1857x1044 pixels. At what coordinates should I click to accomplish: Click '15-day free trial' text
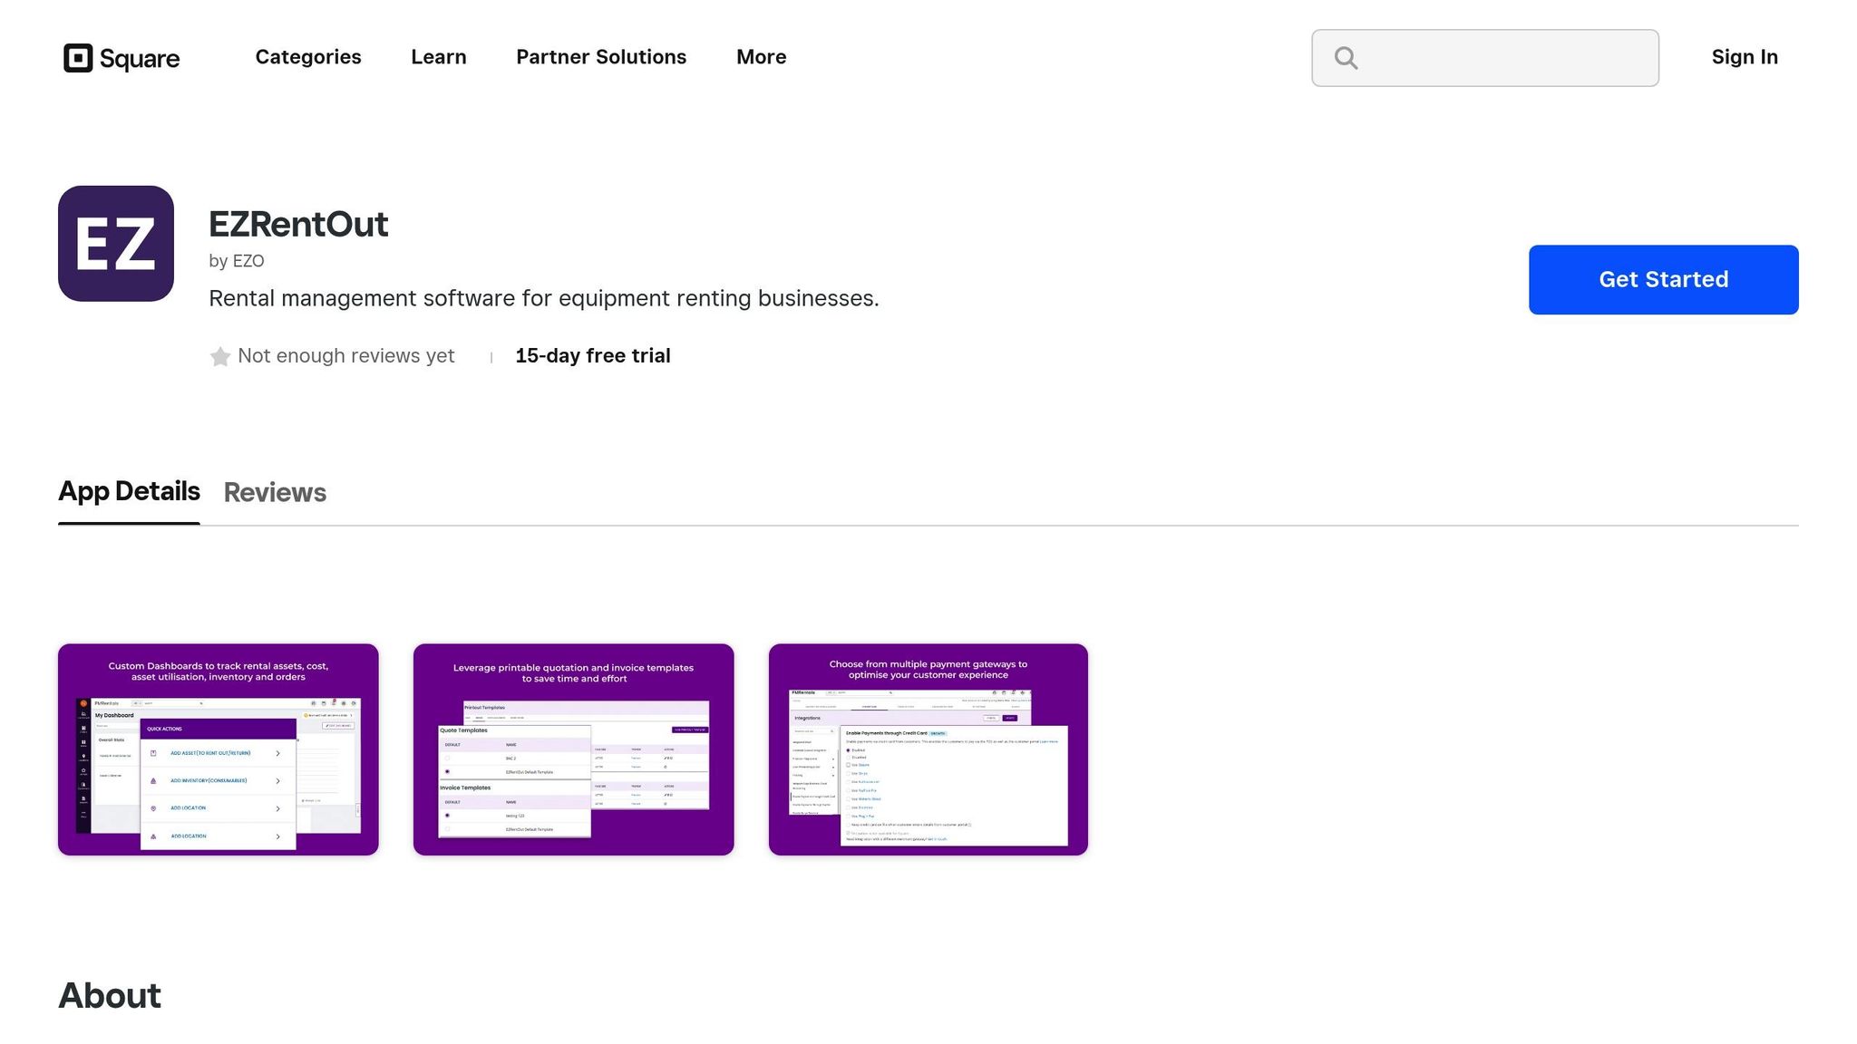[x=593, y=356]
